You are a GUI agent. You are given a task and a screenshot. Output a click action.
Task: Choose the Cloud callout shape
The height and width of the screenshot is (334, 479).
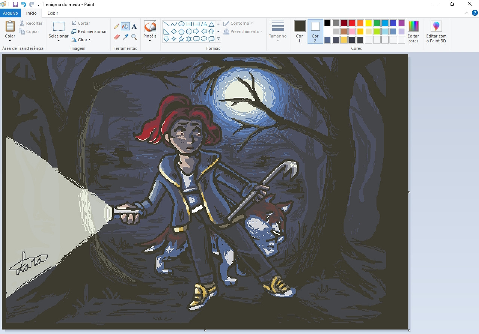[x=211, y=39]
